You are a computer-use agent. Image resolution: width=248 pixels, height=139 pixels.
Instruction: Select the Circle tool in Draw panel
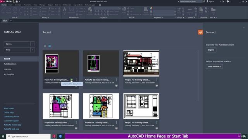pyautogui.click(x=15, y=10)
